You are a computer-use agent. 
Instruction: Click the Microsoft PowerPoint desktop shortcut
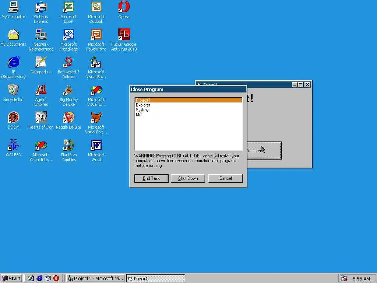96,40
